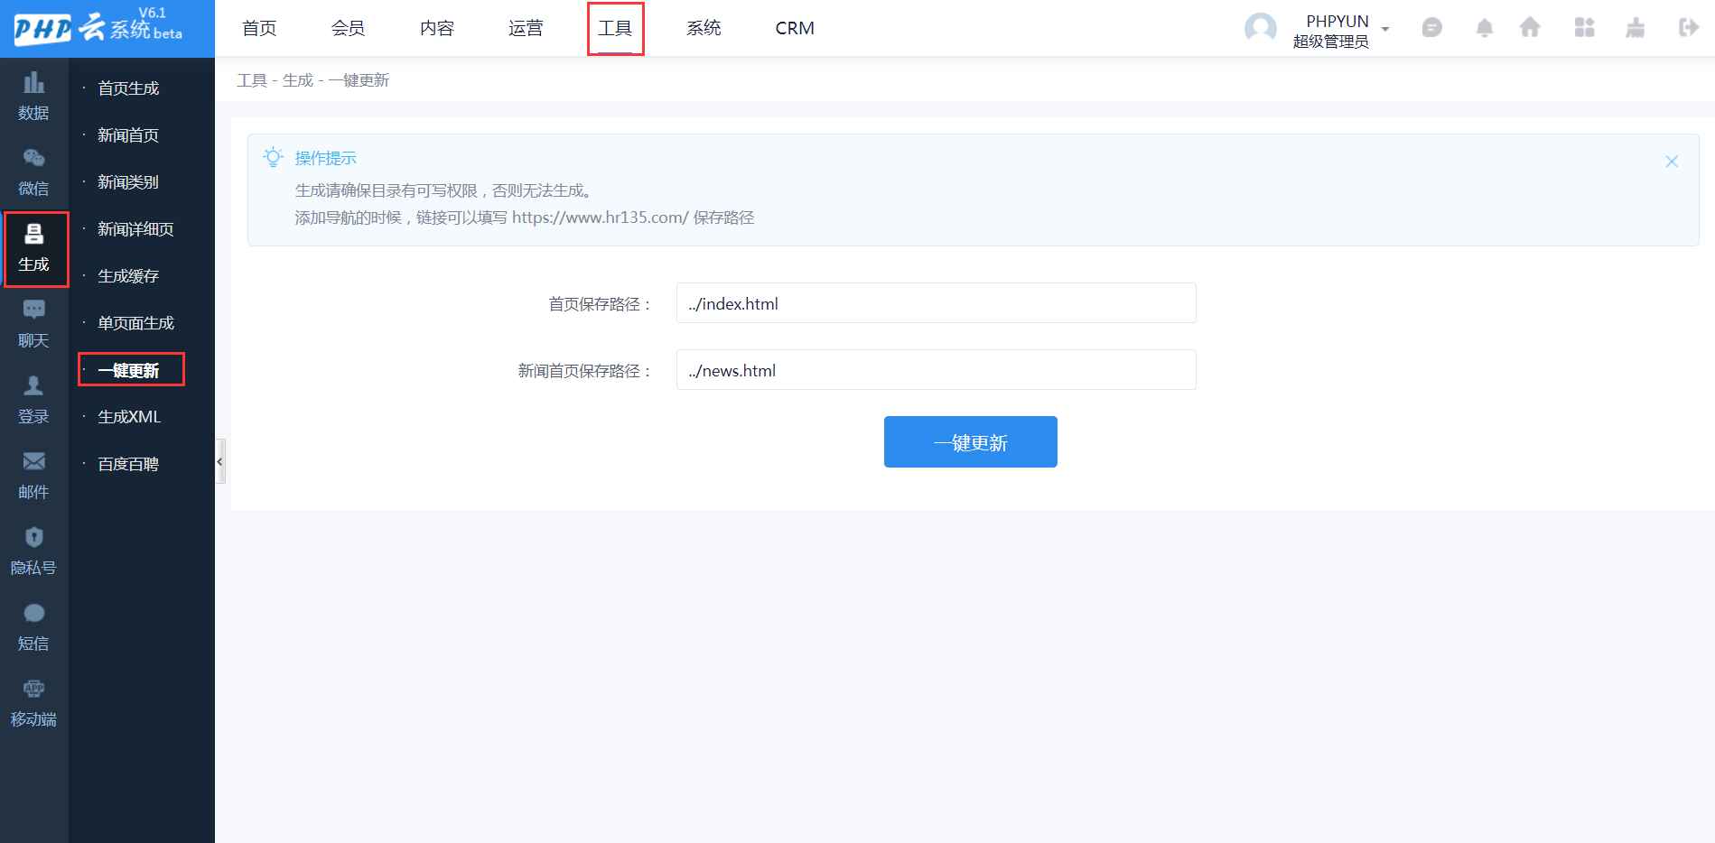Viewport: 1715px width, 843px height.
Task: Select the 工具 top menu
Action: click(615, 28)
